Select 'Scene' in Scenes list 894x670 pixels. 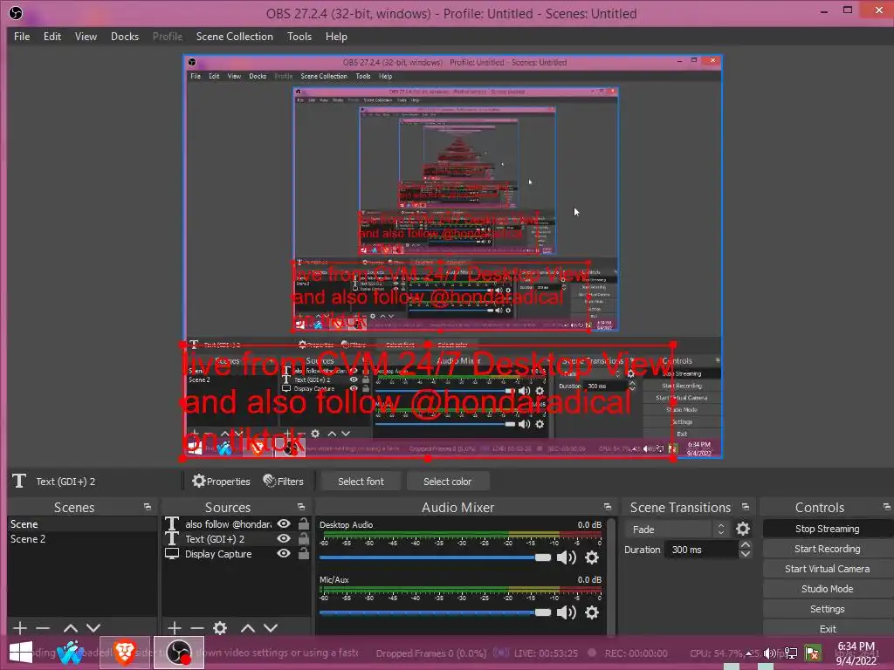tap(82, 523)
